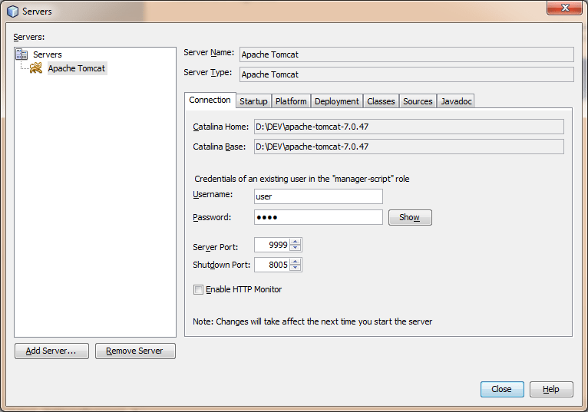Click the 'Enable HTTP Monitor' label text
This screenshot has height=412, width=588.
coord(244,289)
